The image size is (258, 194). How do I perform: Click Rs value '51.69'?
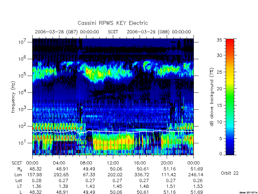tap(197, 169)
